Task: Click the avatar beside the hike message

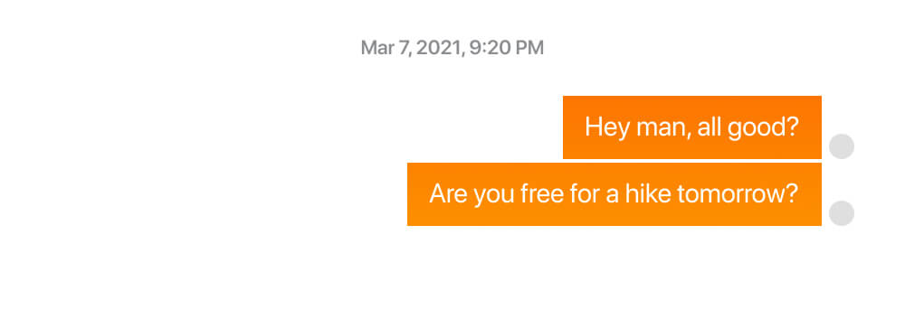Action: pyautogui.click(x=842, y=213)
